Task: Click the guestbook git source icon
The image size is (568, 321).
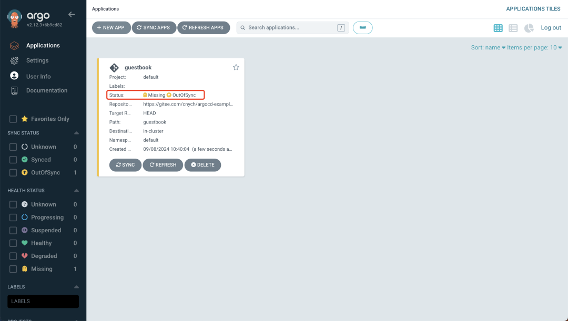Action: [x=114, y=68]
